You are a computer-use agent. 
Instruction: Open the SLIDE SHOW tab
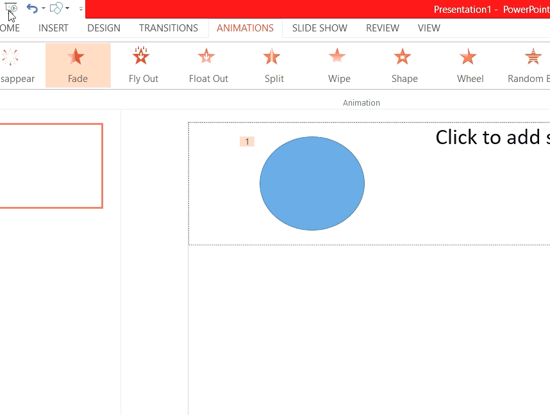click(319, 28)
